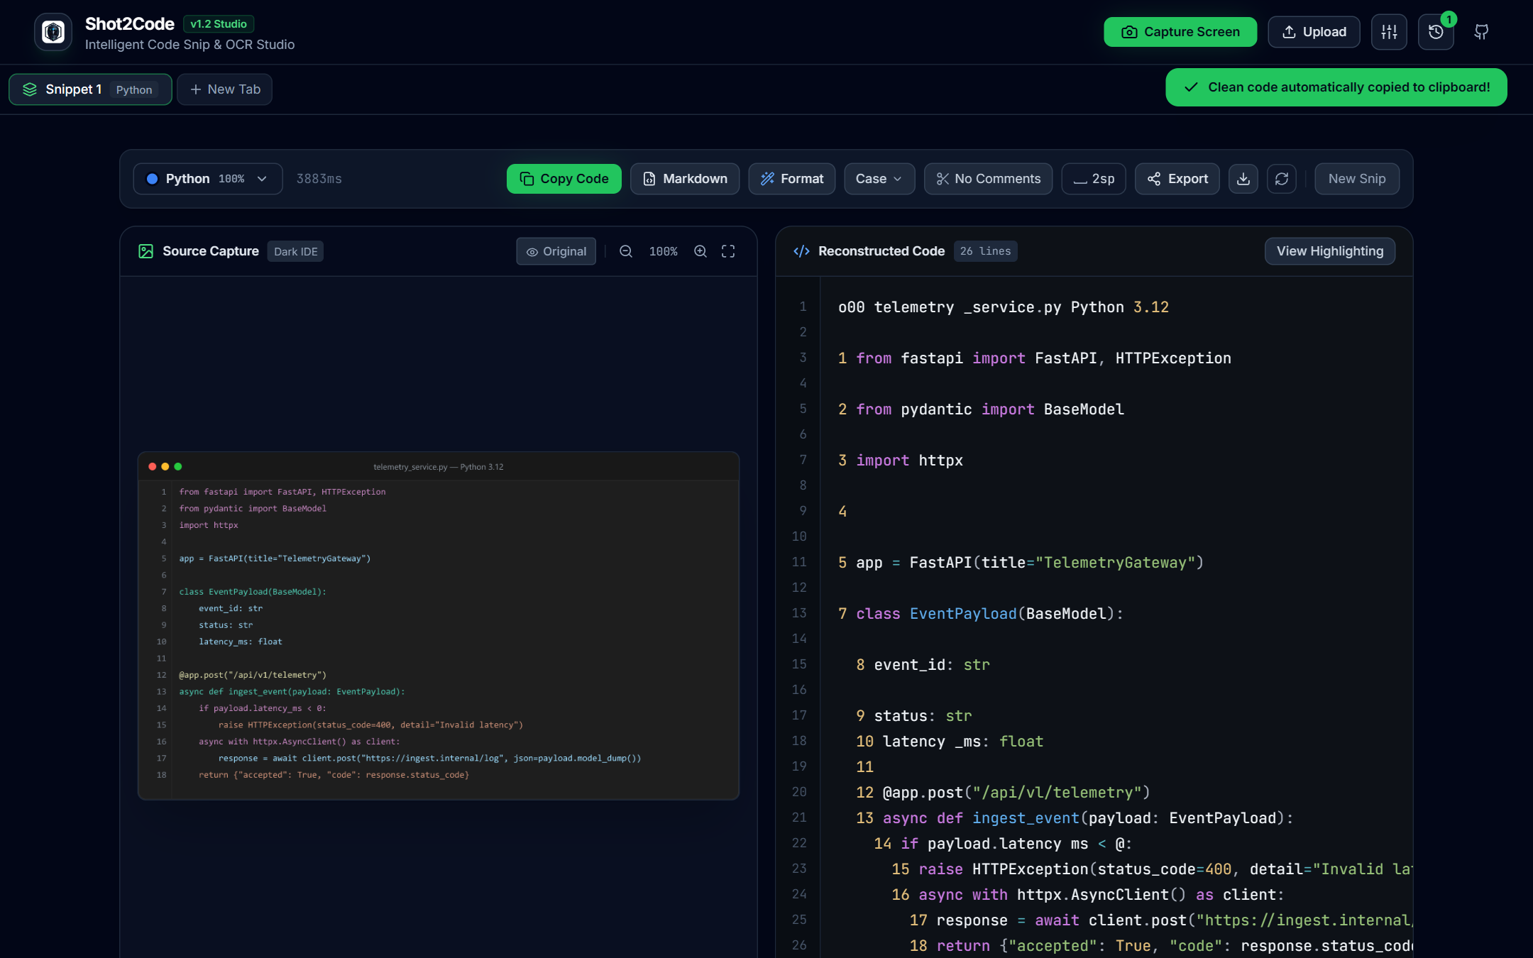The width and height of the screenshot is (1533, 958).
Task: Click the status: str line in reconstructed code
Action: pos(914,716)
